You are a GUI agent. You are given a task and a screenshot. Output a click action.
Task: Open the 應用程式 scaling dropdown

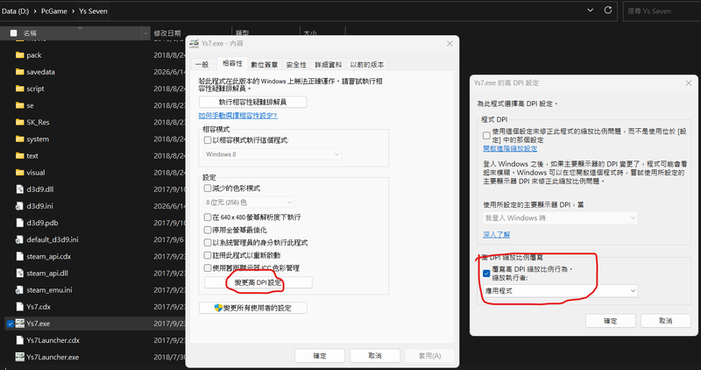pyautogui.click(x=560, y=291)
